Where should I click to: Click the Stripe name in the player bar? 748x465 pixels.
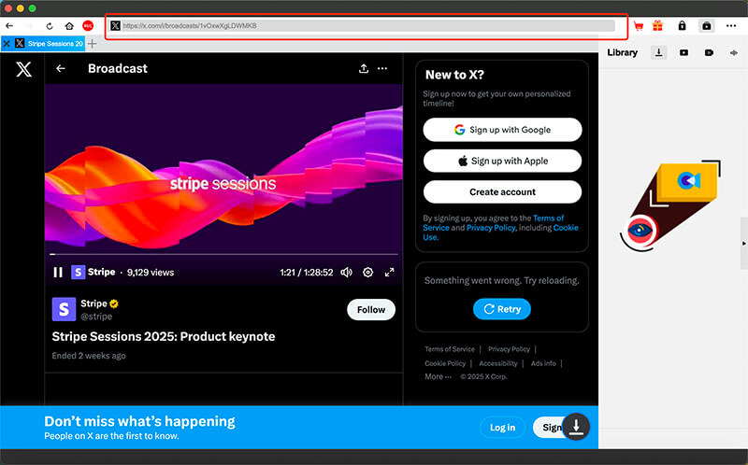(x=101, y=272)
